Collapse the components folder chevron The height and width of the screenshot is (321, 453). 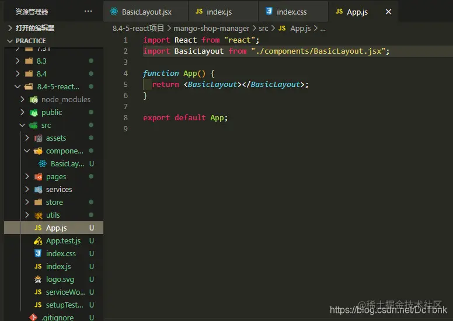[27, 151]
